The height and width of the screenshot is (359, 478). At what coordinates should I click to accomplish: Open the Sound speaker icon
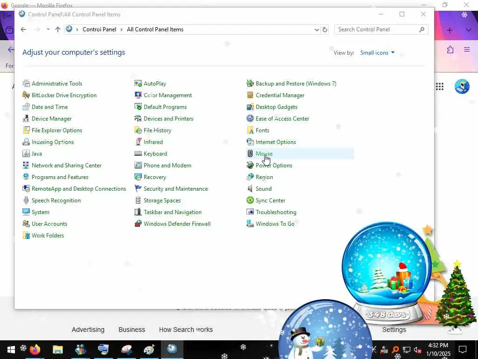pyautogui.click(x=250, y=189)
